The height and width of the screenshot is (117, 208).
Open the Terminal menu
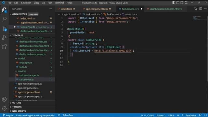click(59, 3)
